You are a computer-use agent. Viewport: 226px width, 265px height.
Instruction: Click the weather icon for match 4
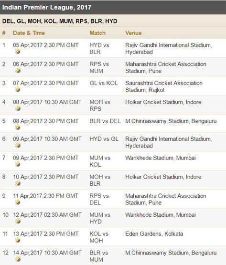[18, 108]
